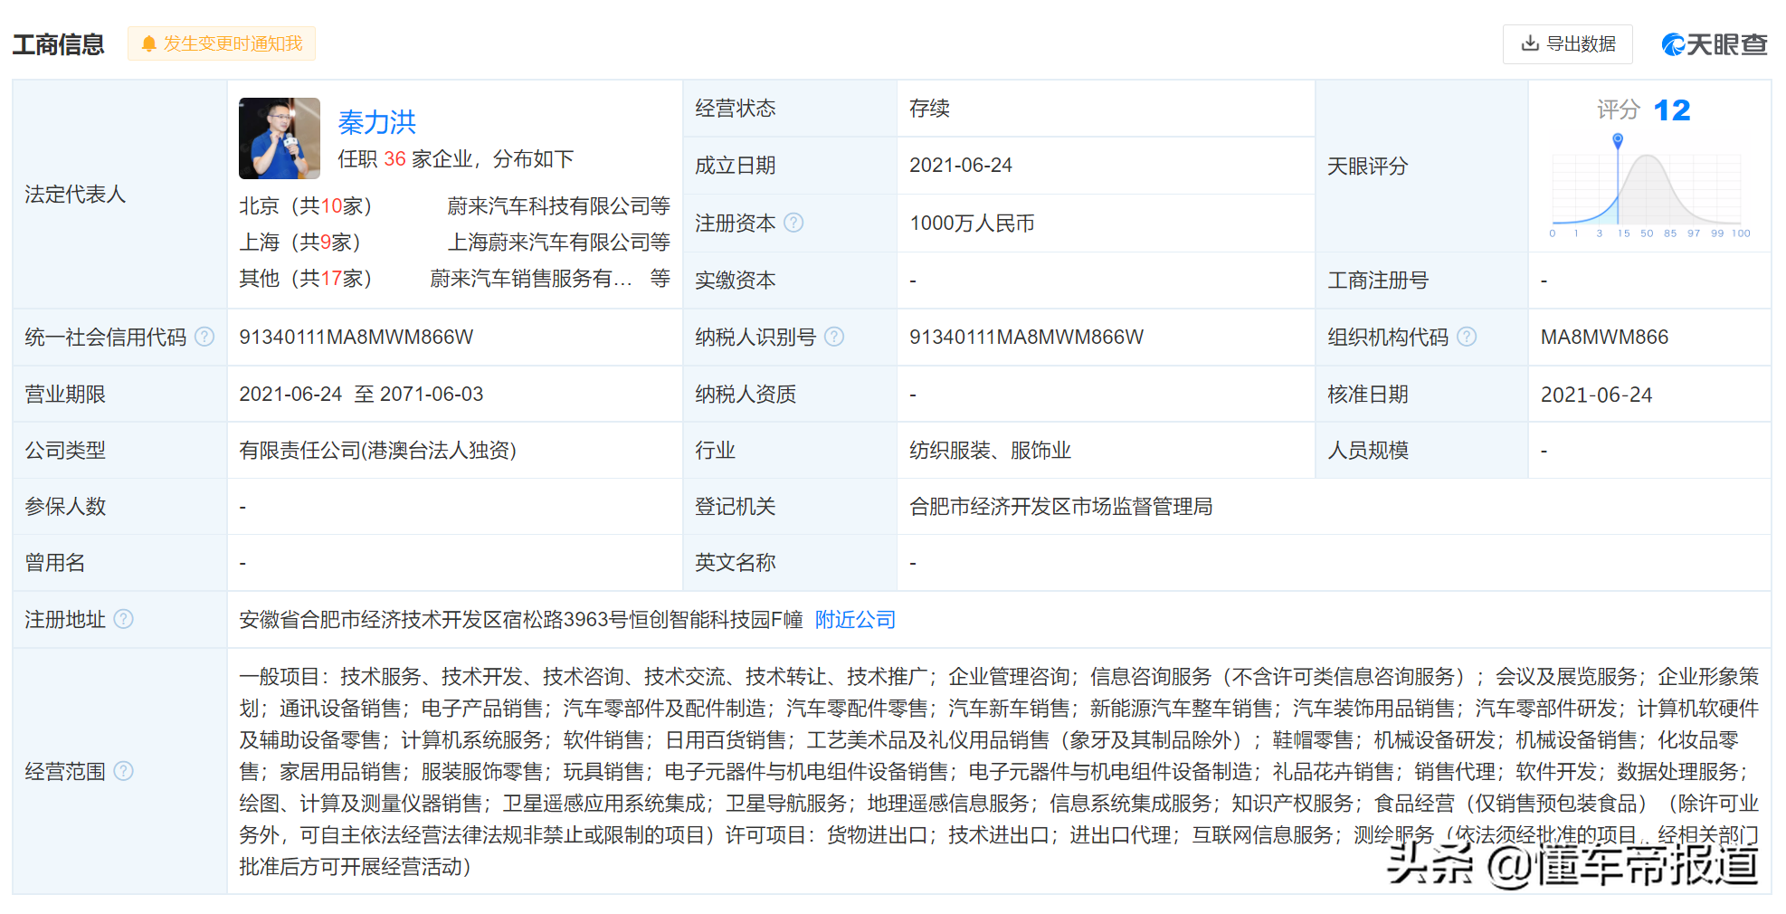Click the 登记机关 label
The width and height of the screenshot is (1786, 914).
(735, 507)
